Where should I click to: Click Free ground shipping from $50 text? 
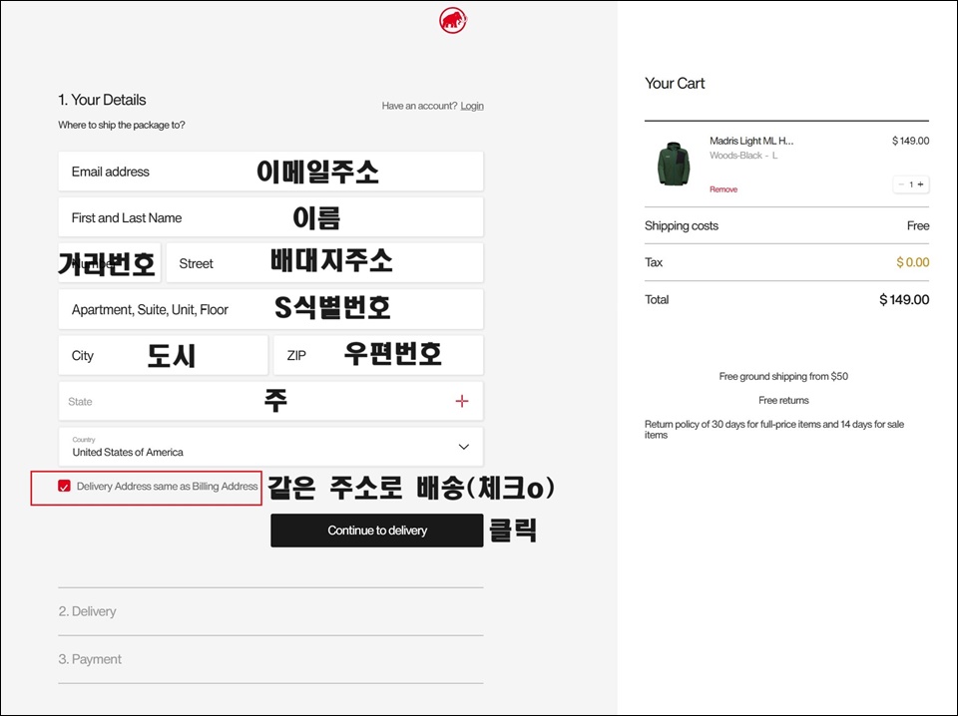tap(783, 377)
